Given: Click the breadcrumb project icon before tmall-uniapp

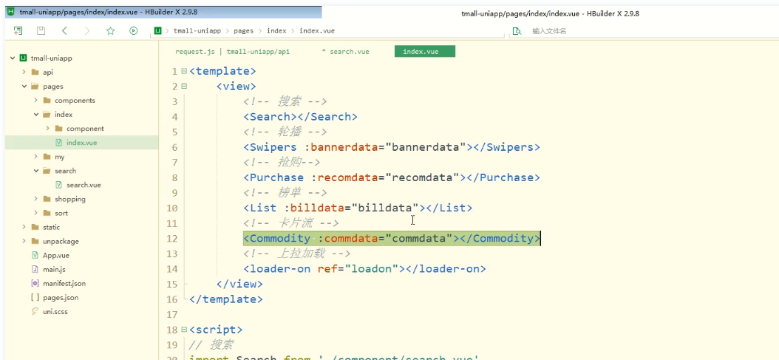Looking at the screenshot, I should point(158,31).
